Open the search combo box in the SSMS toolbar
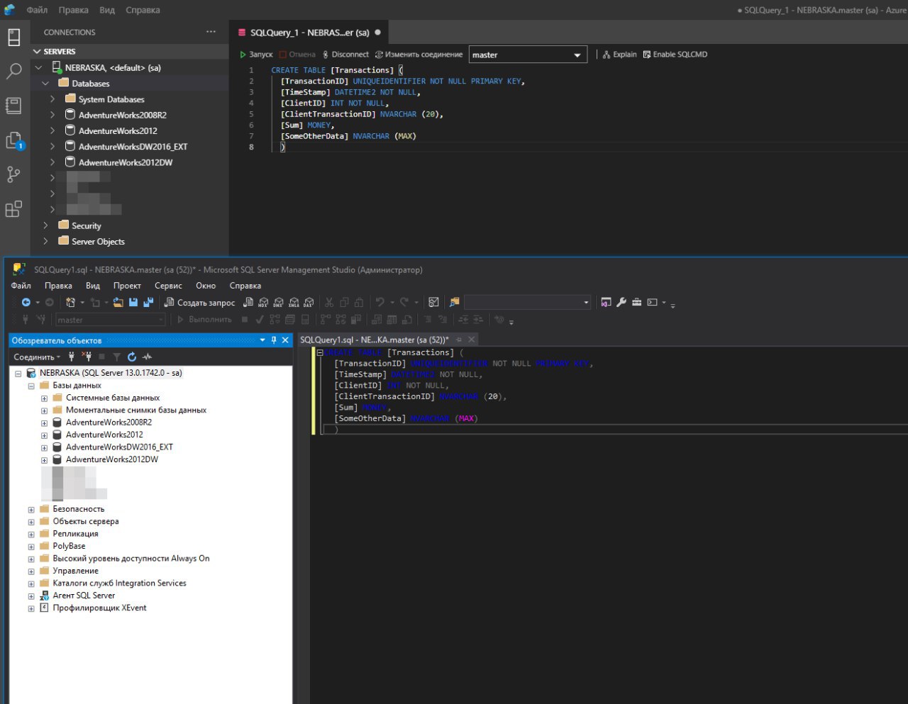This screenshot has width=908, height=704. click(x=527, y=303)
